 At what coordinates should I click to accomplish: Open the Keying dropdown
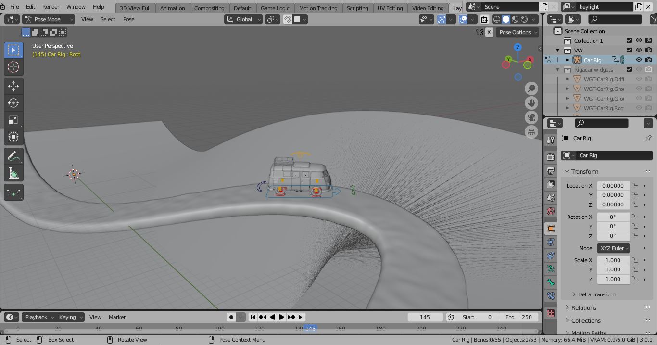[70, 317]
